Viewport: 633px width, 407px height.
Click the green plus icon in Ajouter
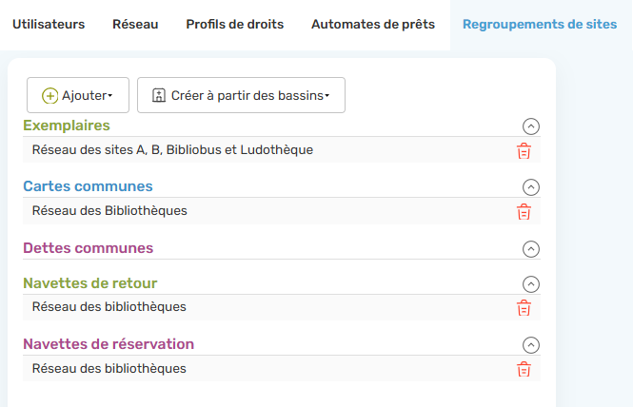tap(50, 96)
